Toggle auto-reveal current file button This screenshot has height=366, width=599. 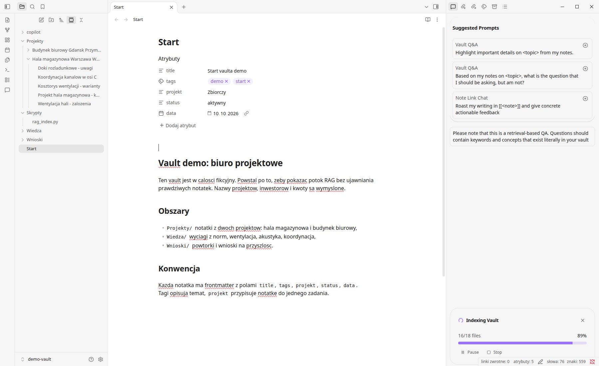(71, 20)
